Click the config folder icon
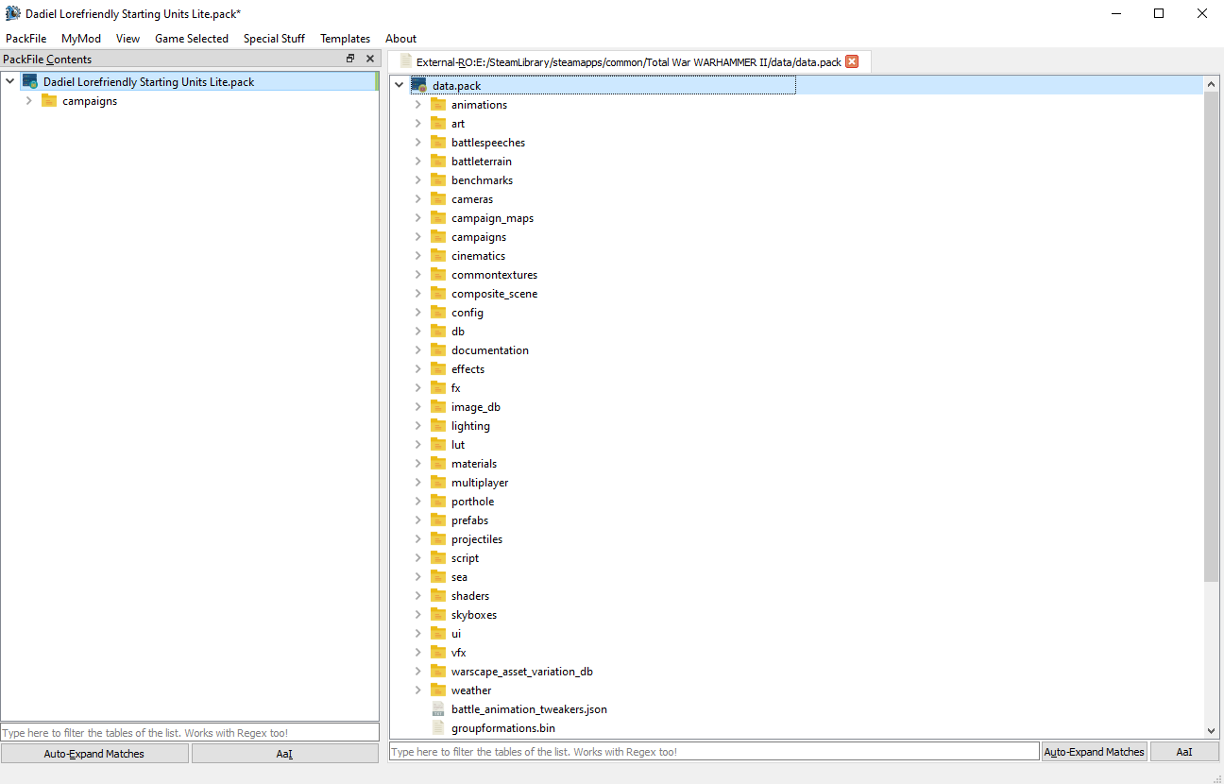Image resolution: width=1224 pixels, height=784 pixels. [x=438, y=313]
